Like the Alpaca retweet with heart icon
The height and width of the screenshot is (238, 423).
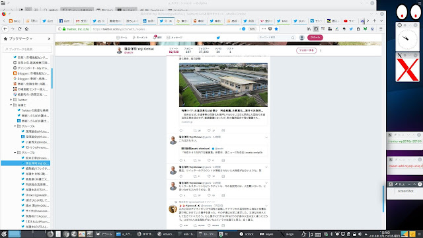tap(209, 225)
